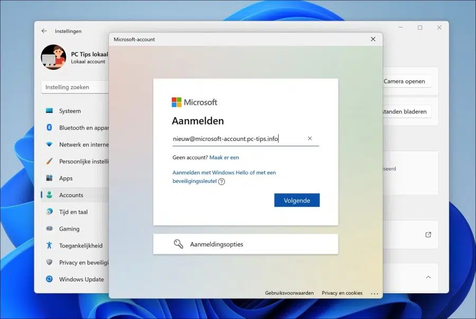Click the Bluetooth icon in sidebar
This screenshot has width=476, height=319.
point(49,127)
